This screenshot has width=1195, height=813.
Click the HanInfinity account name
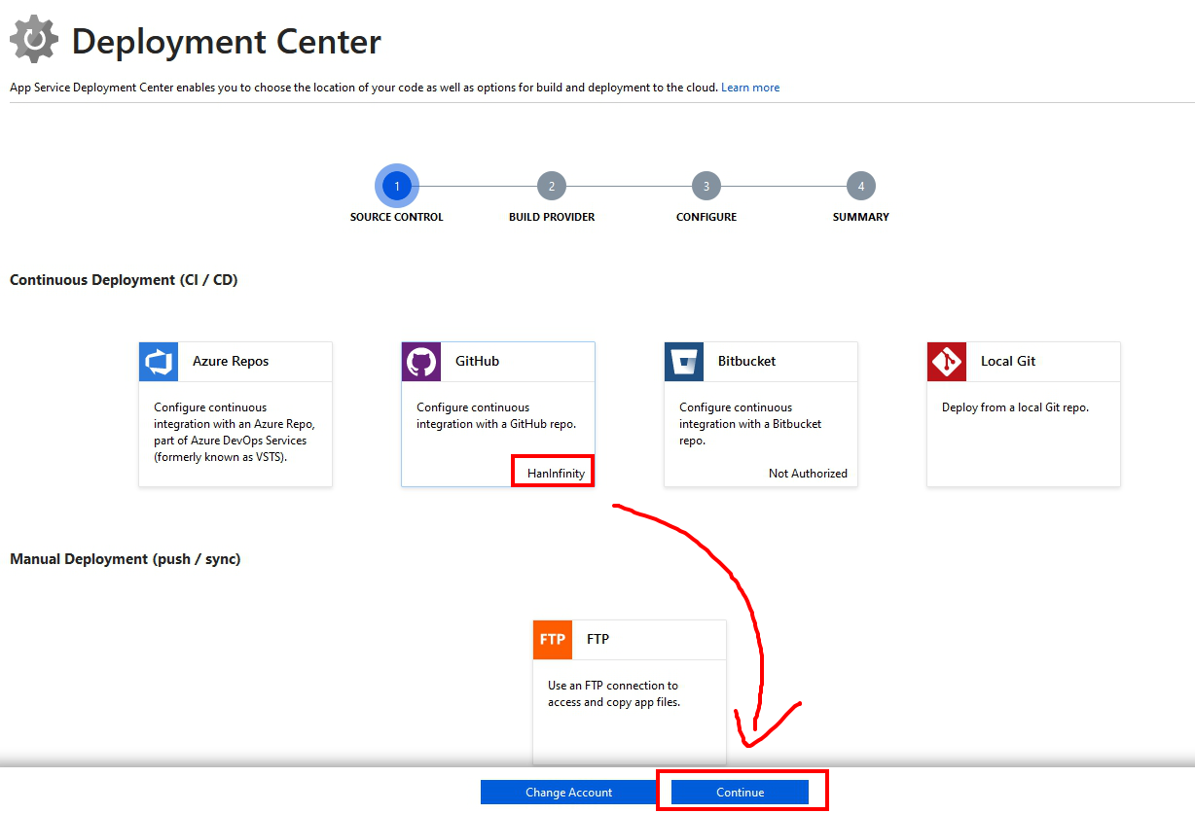(557, 474)
